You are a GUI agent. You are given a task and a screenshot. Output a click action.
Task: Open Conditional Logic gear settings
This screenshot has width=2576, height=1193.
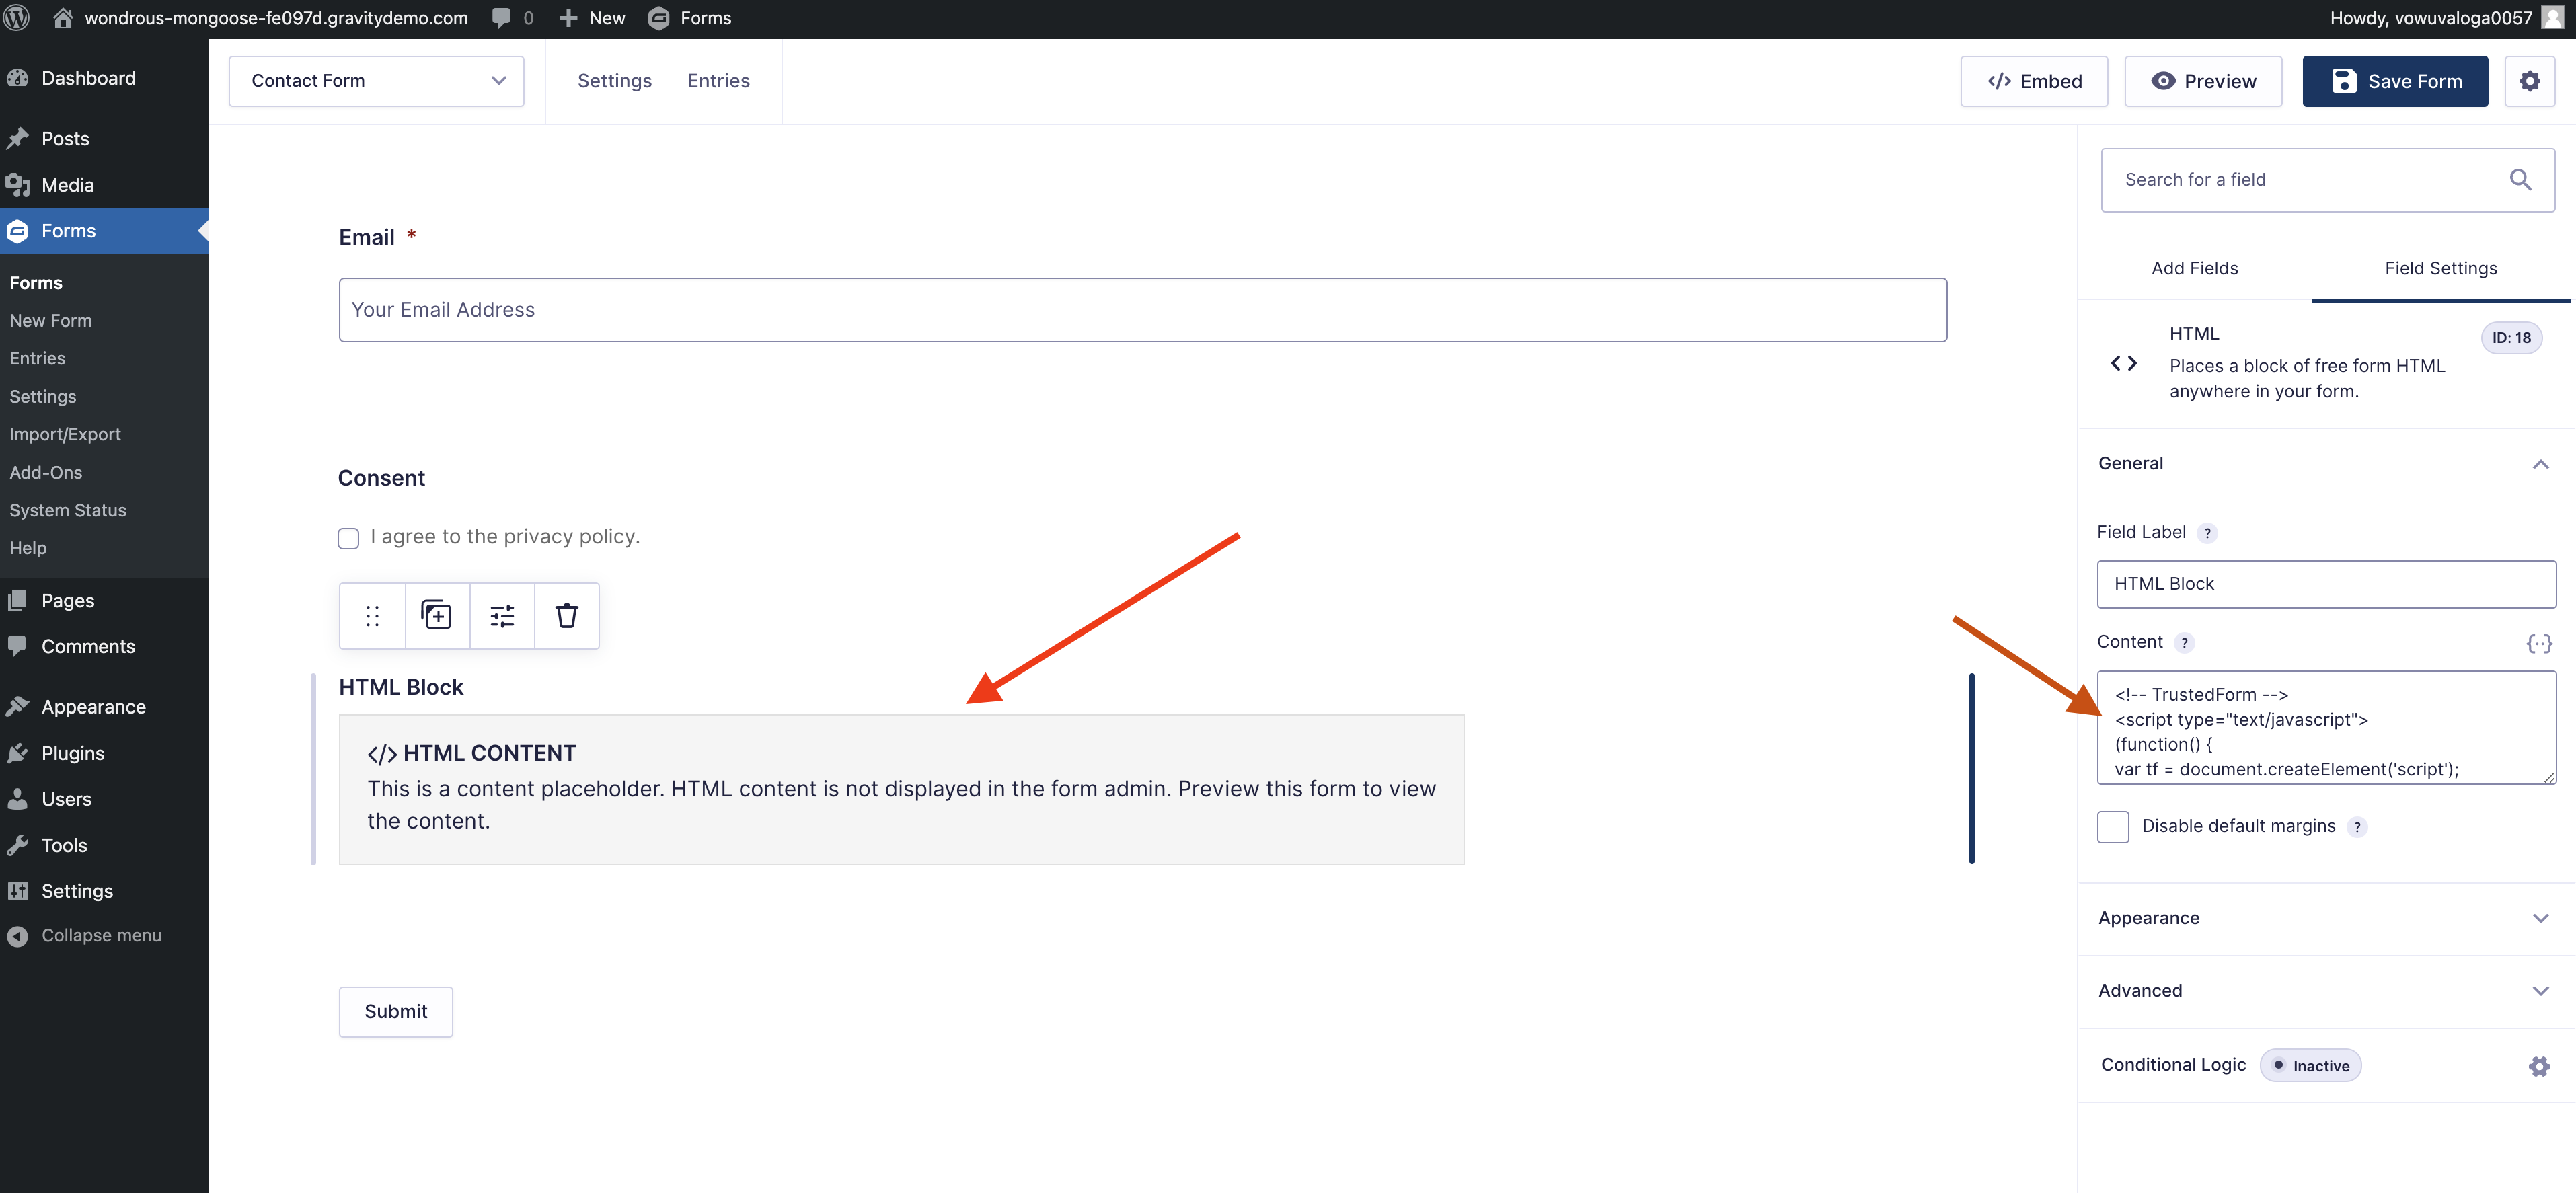click(x=2539, y=1066)
